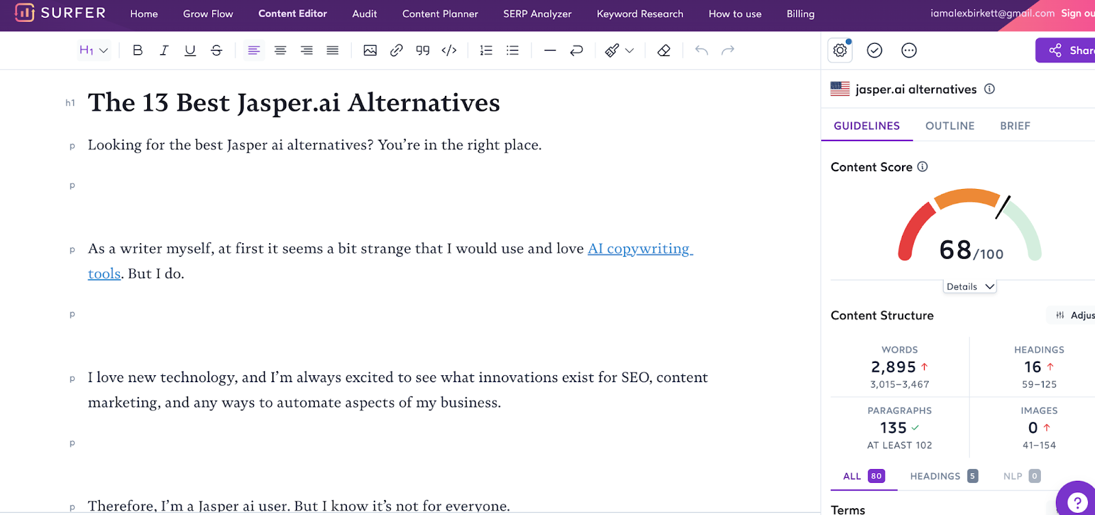Viewport: 1095px width, 515px height.
Task: Click the Sign out link
Action: pos(1077,13)
